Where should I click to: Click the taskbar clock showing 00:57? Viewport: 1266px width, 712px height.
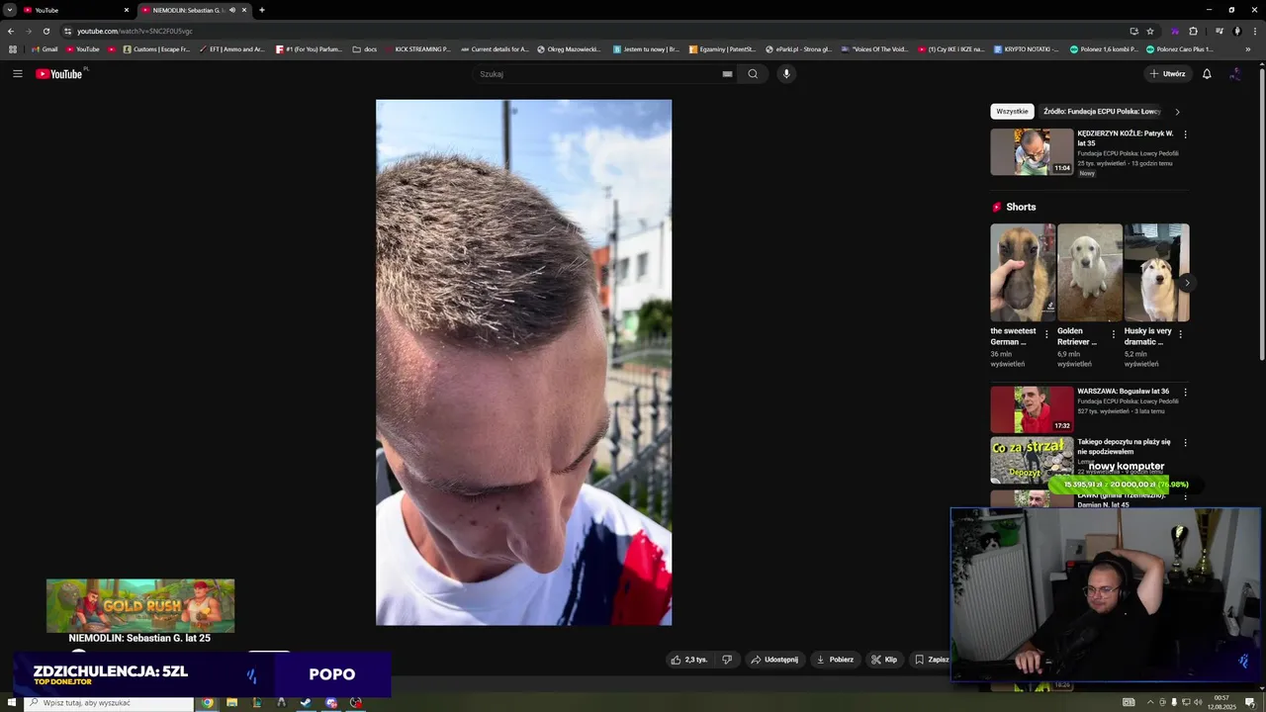(x=1221, y=703)
